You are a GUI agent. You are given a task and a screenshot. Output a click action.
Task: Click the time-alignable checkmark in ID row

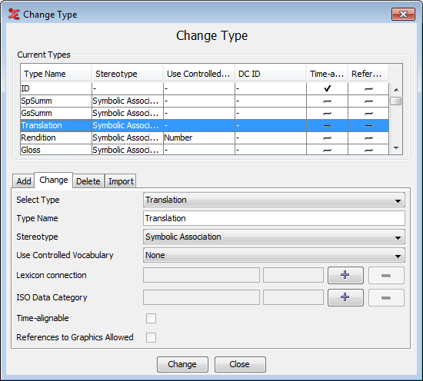pos(327,88)
